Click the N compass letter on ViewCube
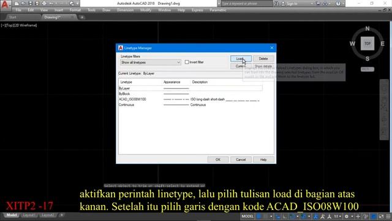 pos(367,29)
